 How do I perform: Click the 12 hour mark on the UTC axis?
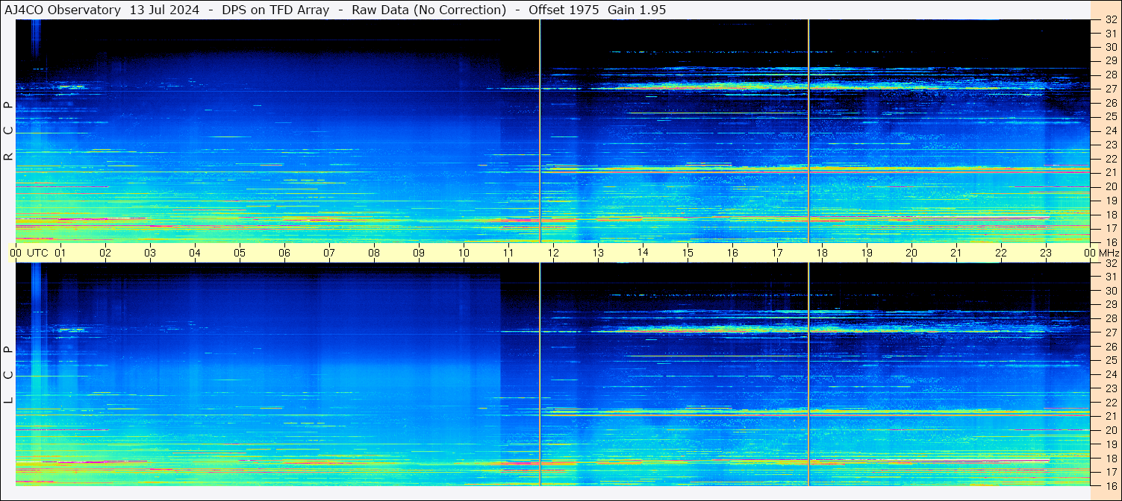(x=553, y=253)
